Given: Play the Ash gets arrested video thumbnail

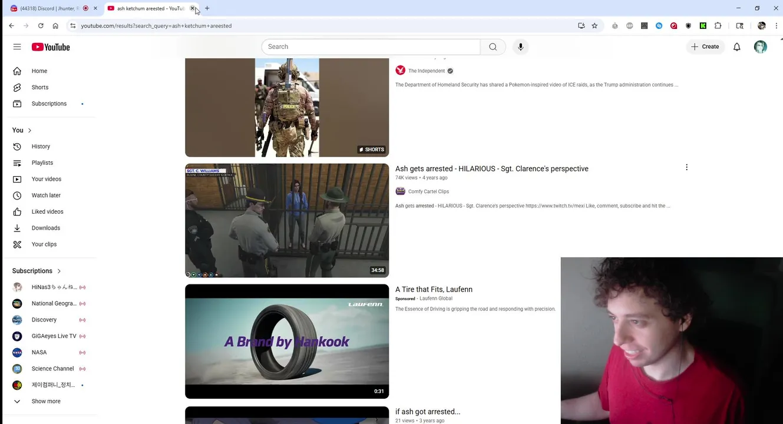Looking at the screenshot, I should [x=287, y=220].
